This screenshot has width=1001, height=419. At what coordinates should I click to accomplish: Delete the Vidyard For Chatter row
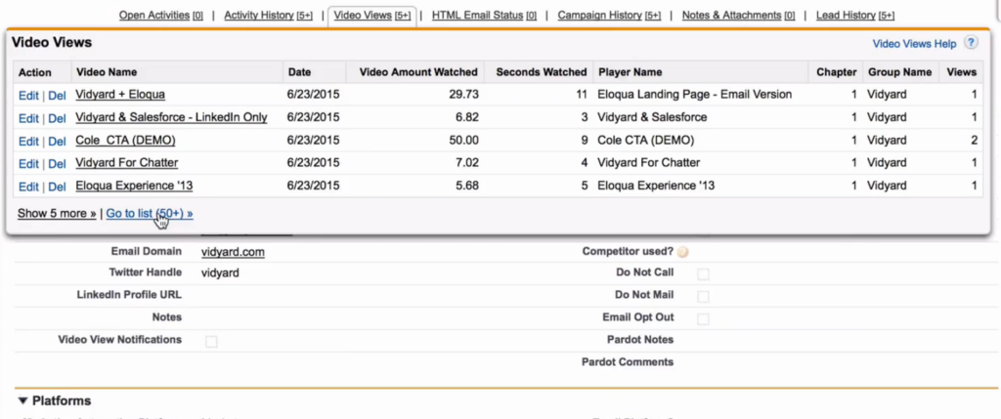click(57, 164)
